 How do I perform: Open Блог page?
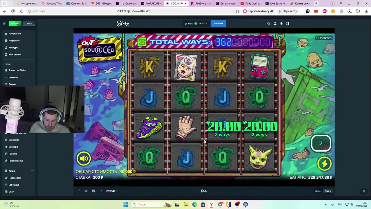coord(11,192)
